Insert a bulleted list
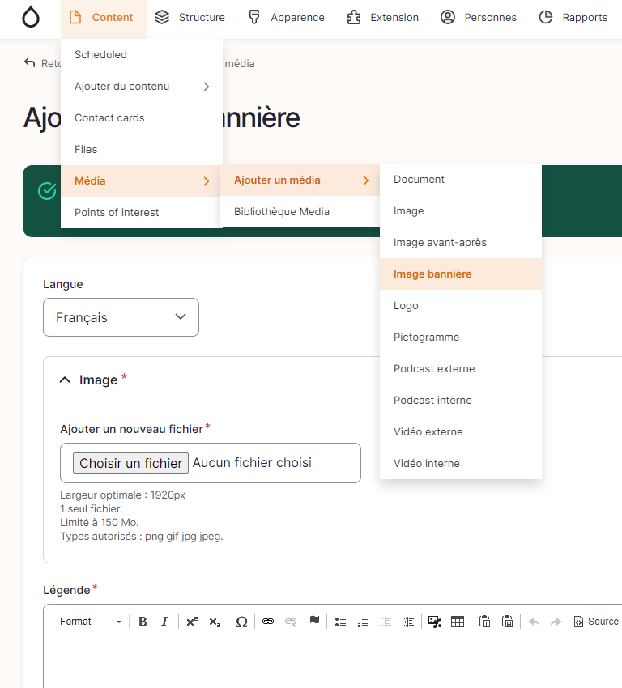 [341, 622]
